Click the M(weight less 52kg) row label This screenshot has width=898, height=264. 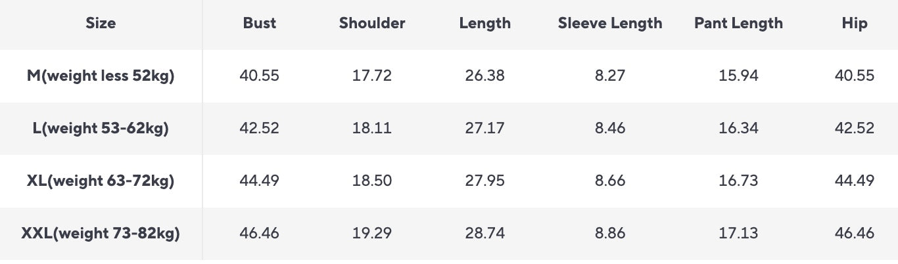pyautogui.click(x=101, y=76)
